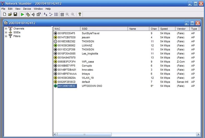Click the Las_troglodita SSID
The image size is (205, 138).
pos(90,54)
